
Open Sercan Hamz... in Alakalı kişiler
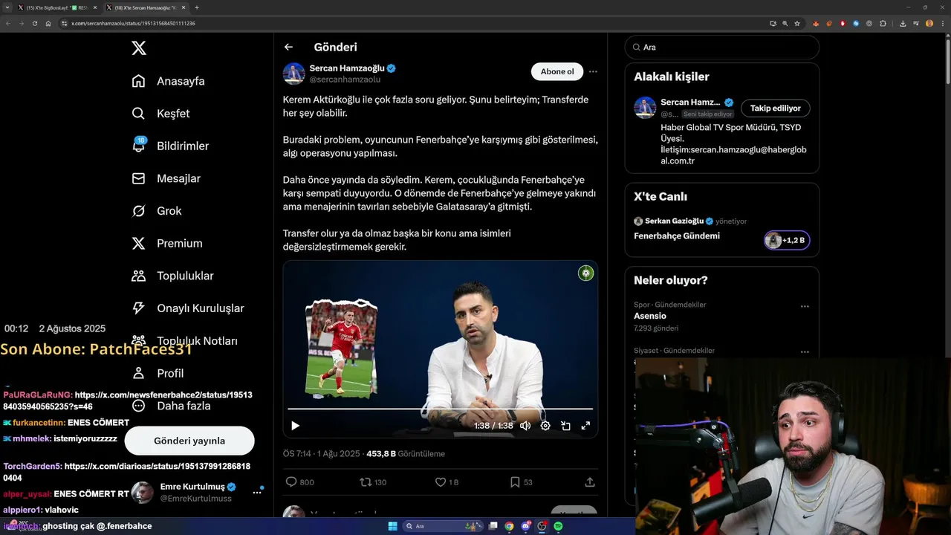click(690, 103)
